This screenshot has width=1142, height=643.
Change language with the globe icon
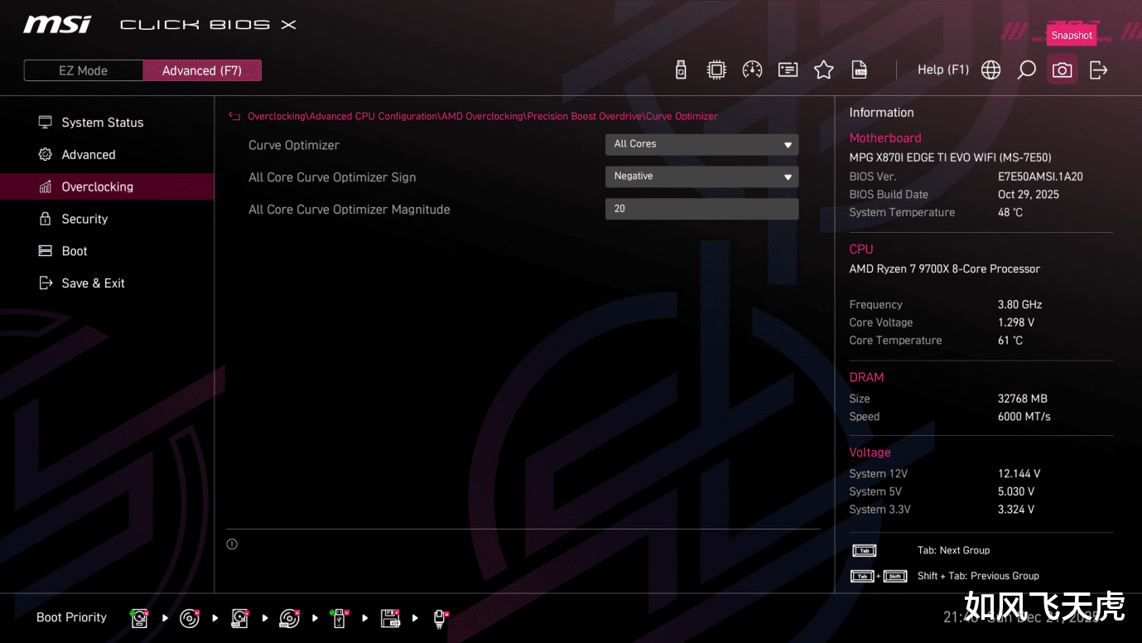click(990, 70)
